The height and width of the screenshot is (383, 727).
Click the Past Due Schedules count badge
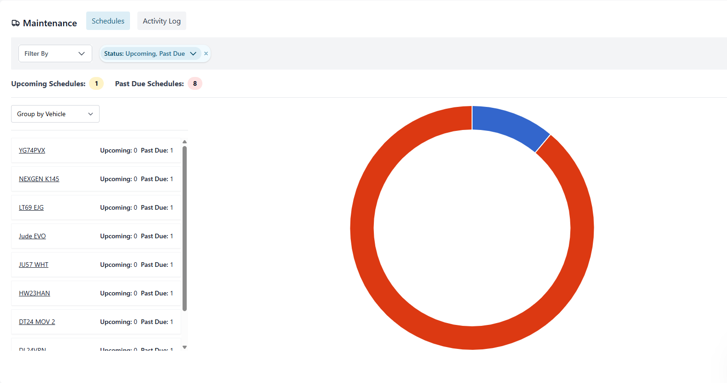[195, 83]
